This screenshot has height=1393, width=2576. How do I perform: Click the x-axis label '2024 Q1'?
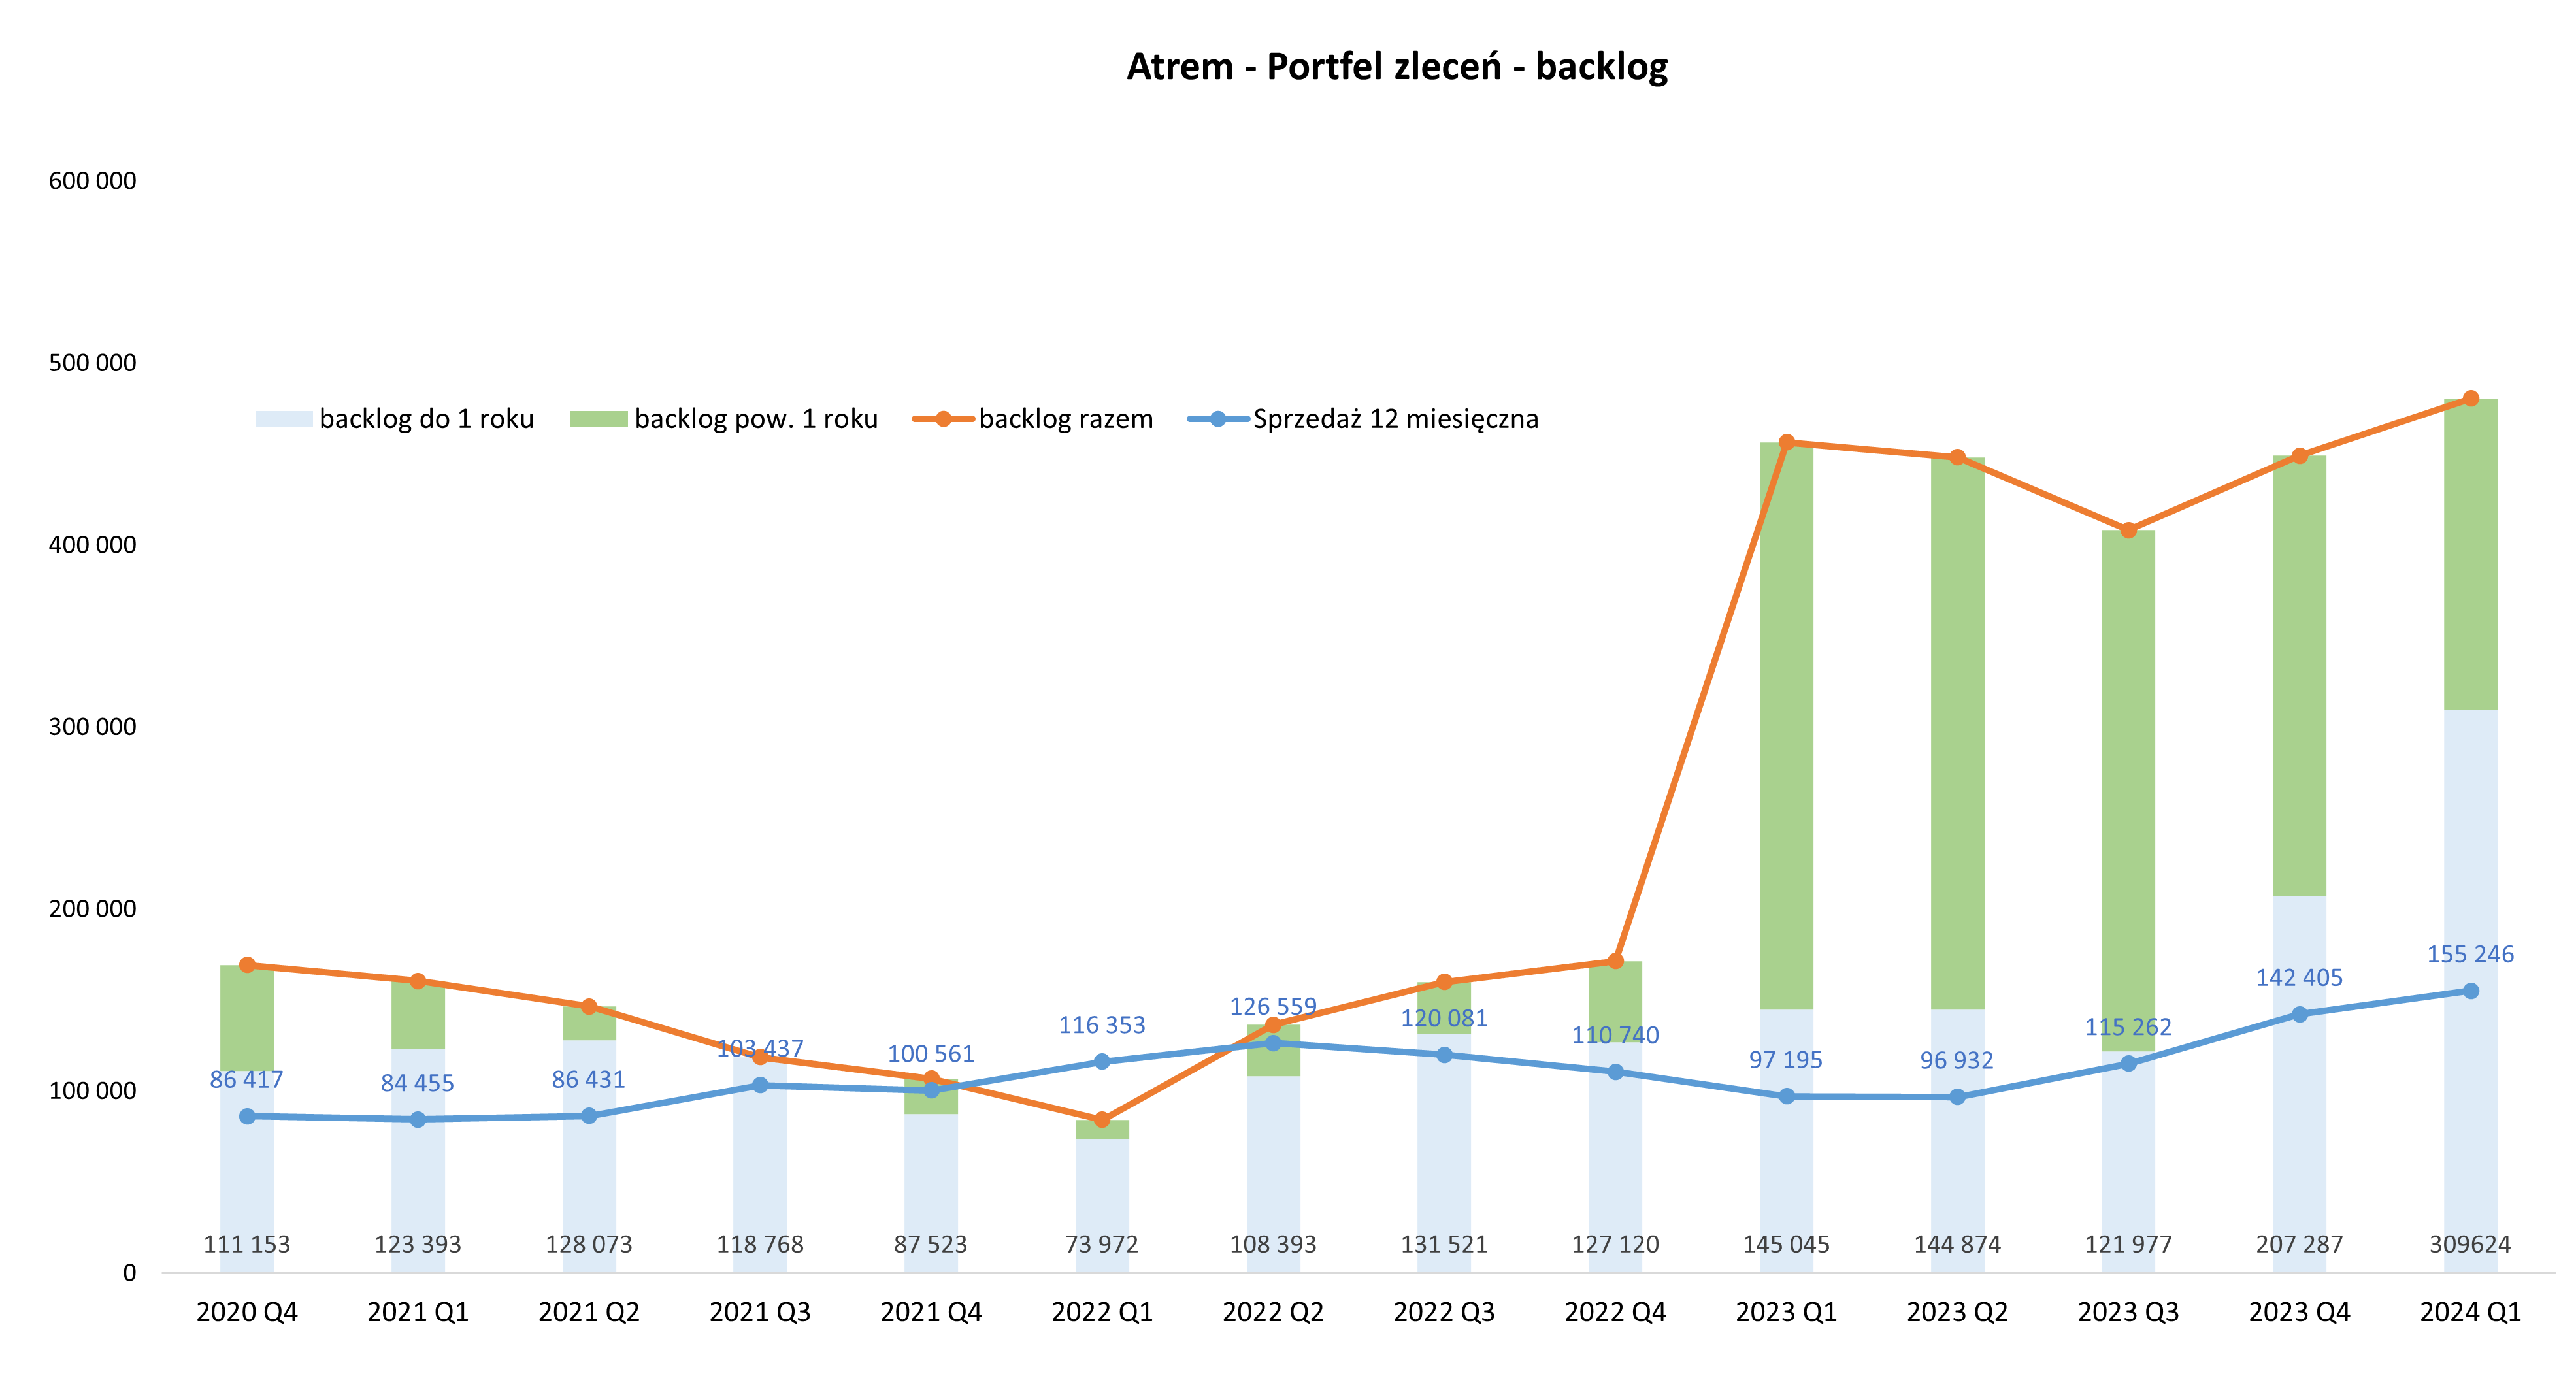click(x=2470, y=1312)
